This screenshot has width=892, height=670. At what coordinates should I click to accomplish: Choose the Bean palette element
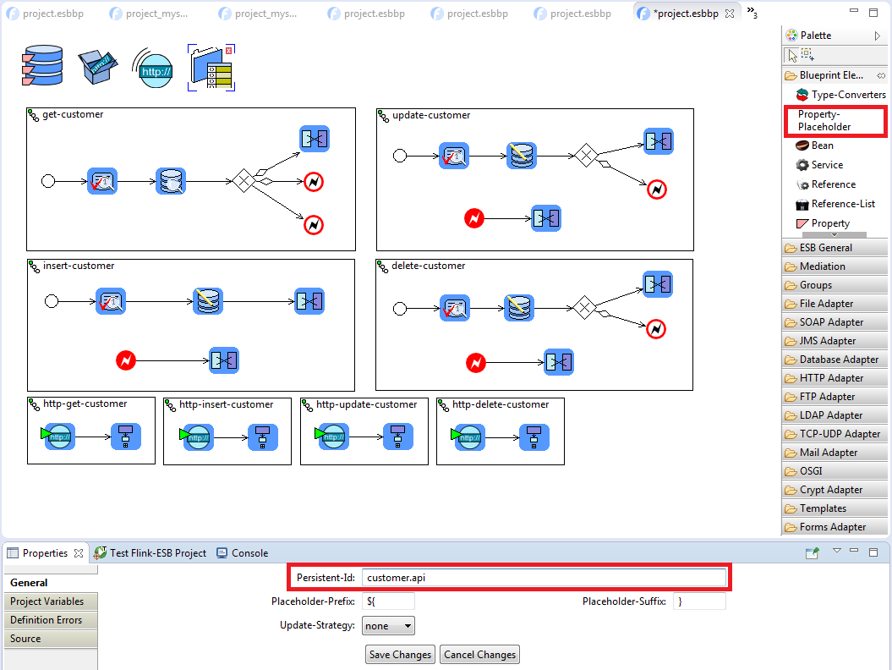point(821,146)
